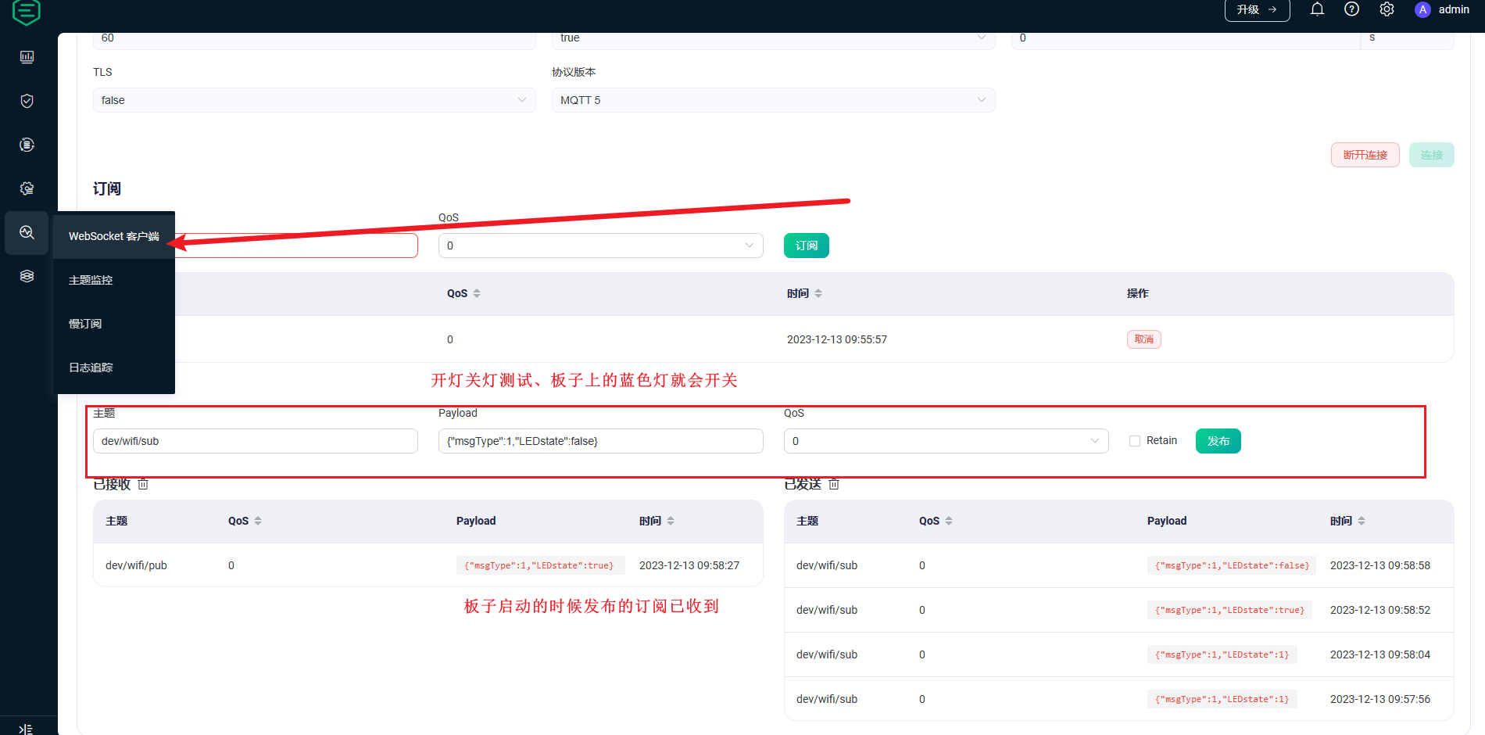Image resolution: width=1485 pixels, height=735 pixels.
Task: Select received row topic dev/wifi/pub
Action: pyautogui.click(x=136, y=565)
